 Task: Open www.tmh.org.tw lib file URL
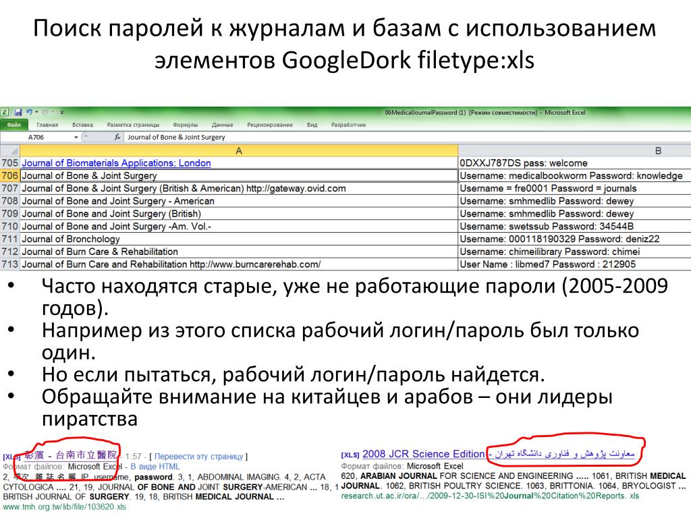coord(64,507)
